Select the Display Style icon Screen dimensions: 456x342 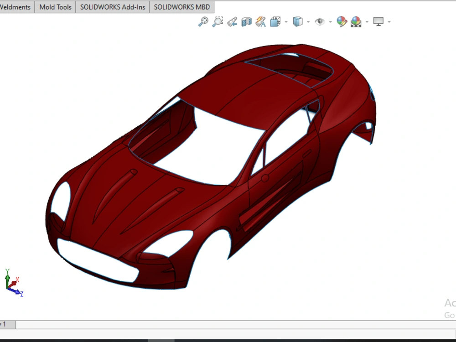click(297, 21)
